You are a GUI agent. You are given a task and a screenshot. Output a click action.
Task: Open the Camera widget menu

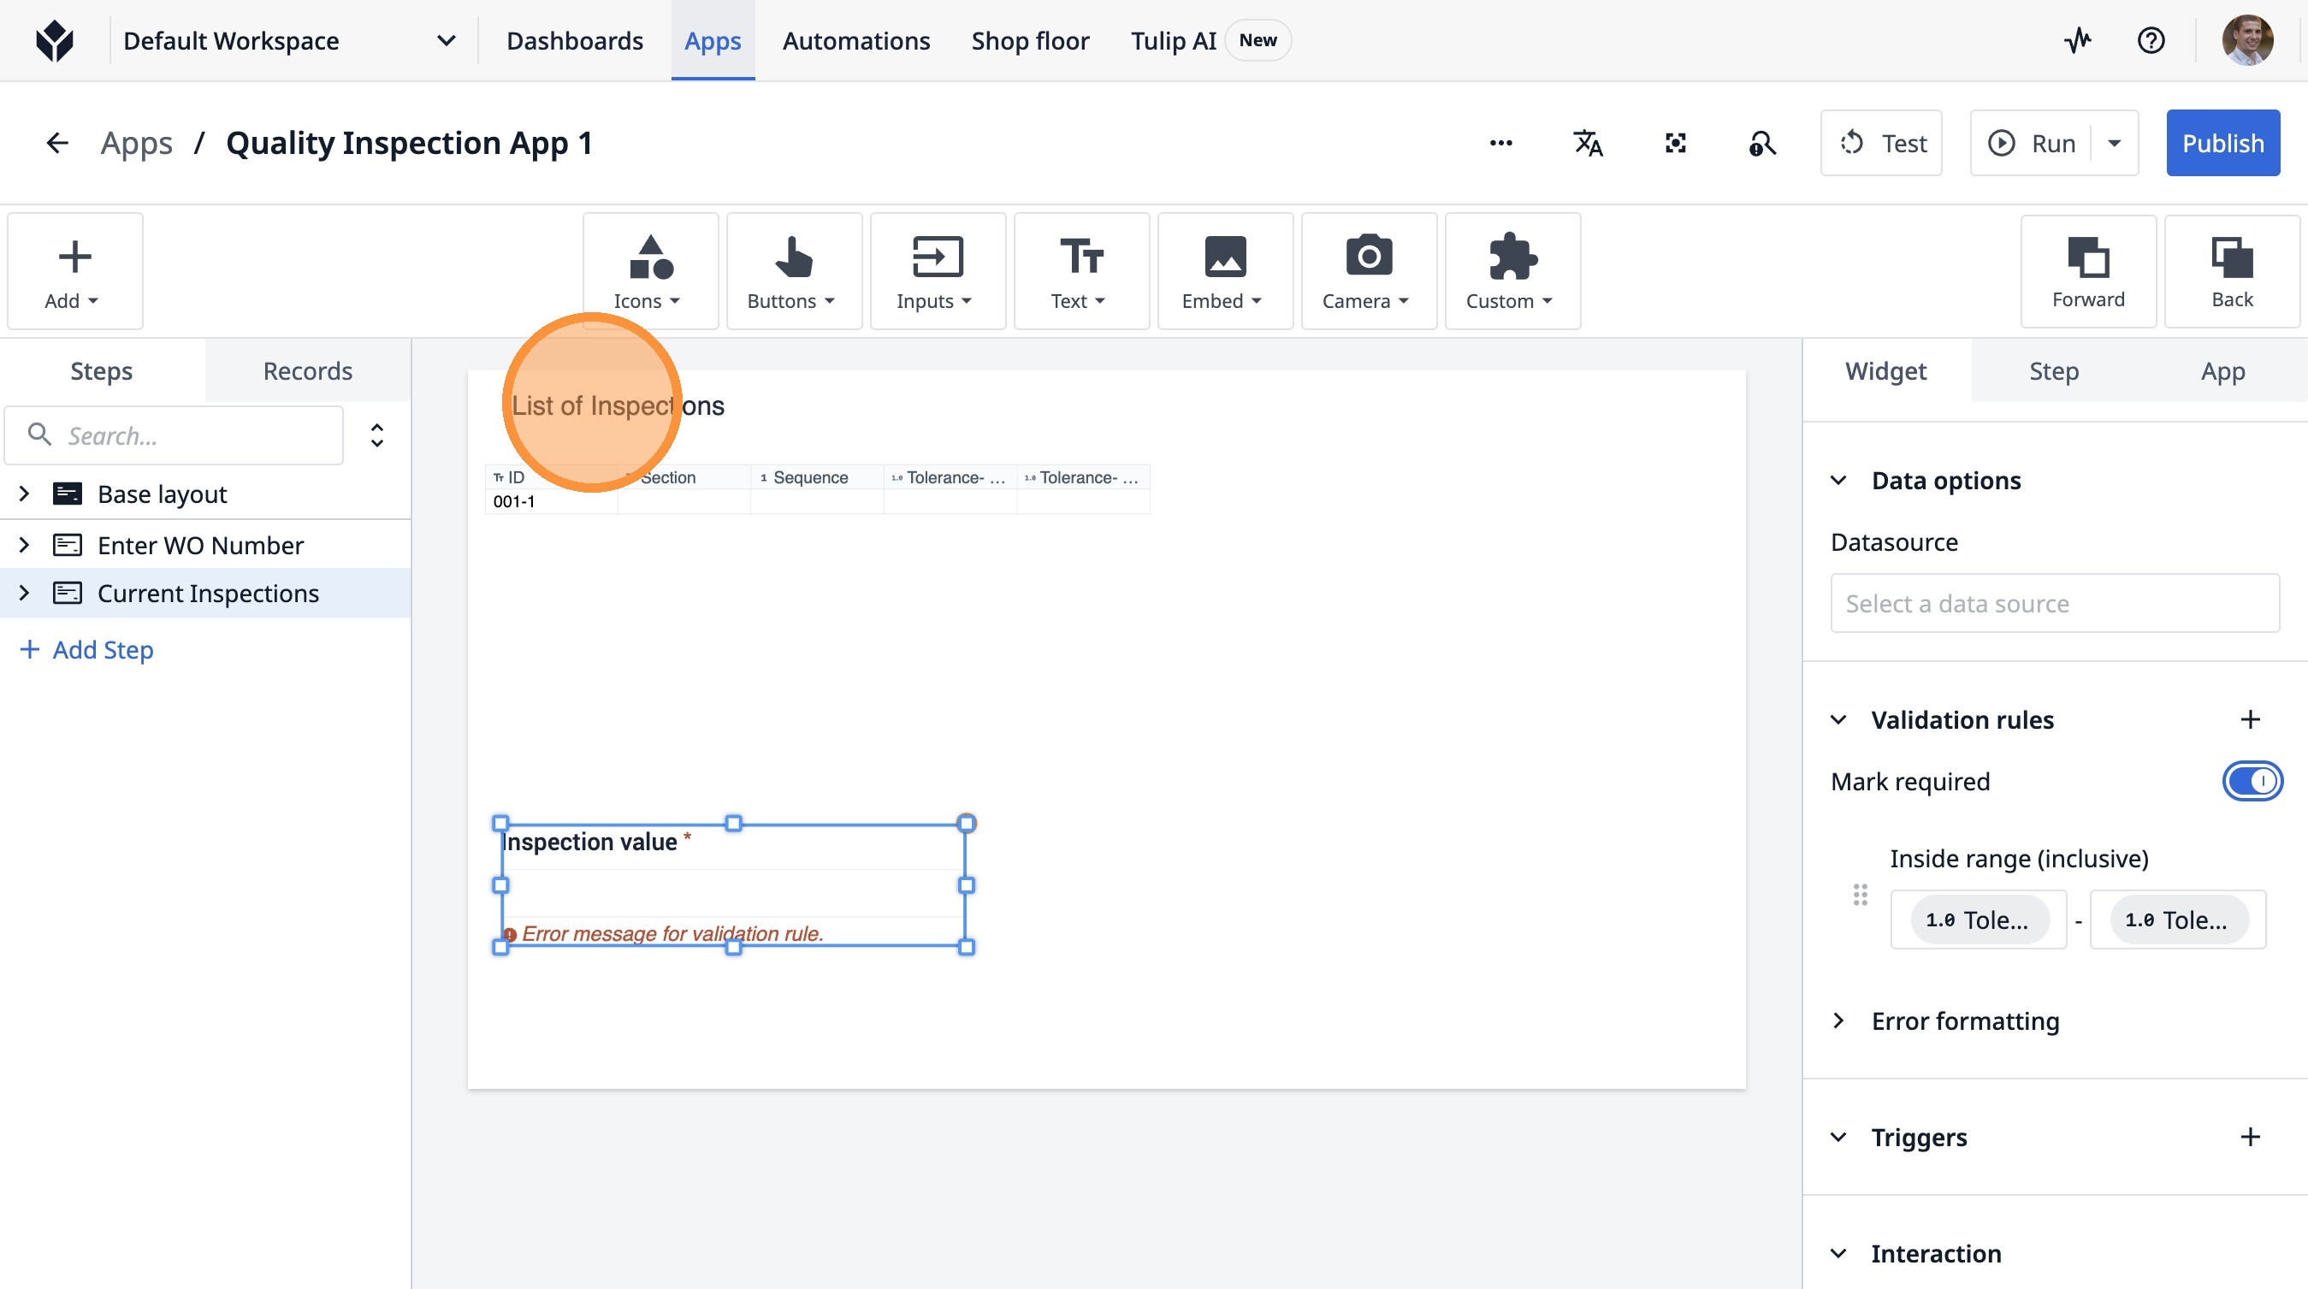(x=1367, y=271)
